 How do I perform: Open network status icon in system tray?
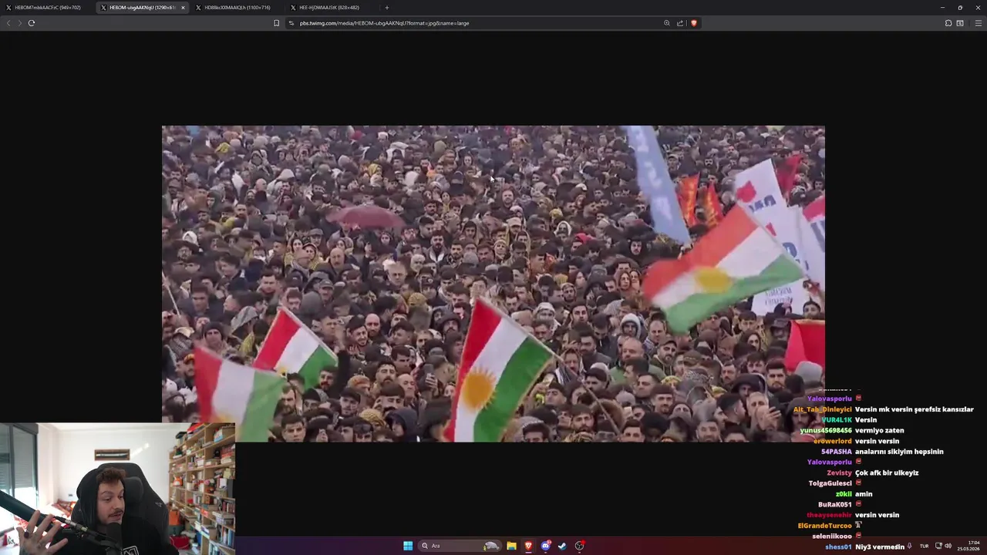(x=938, y=546)
